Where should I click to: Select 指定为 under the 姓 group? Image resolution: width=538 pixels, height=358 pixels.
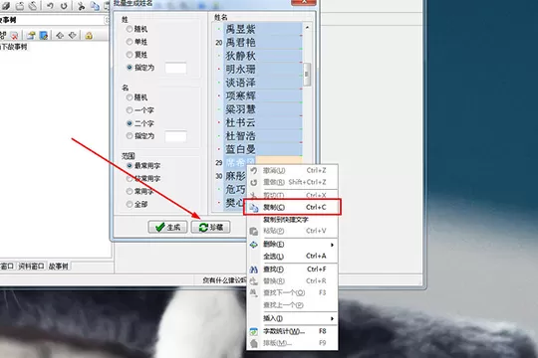pyautogui.click(x=140, y=68)
